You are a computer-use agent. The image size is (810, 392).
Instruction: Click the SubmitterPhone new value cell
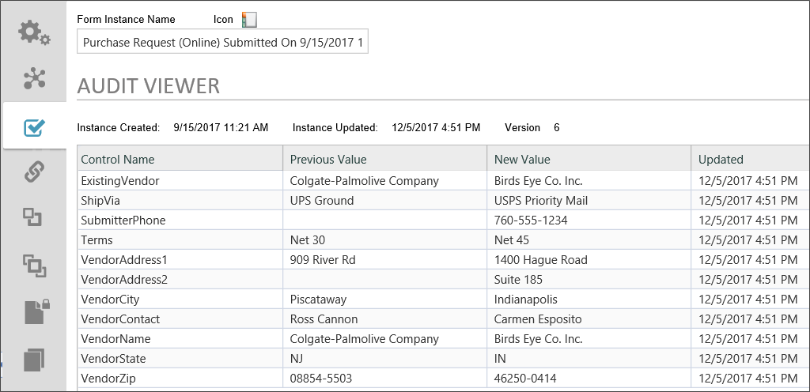(589, 220)
